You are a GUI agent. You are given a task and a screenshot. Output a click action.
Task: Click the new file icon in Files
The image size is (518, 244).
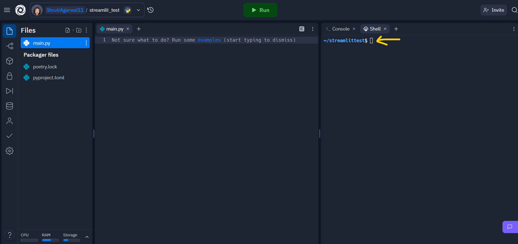coord(68,30)
